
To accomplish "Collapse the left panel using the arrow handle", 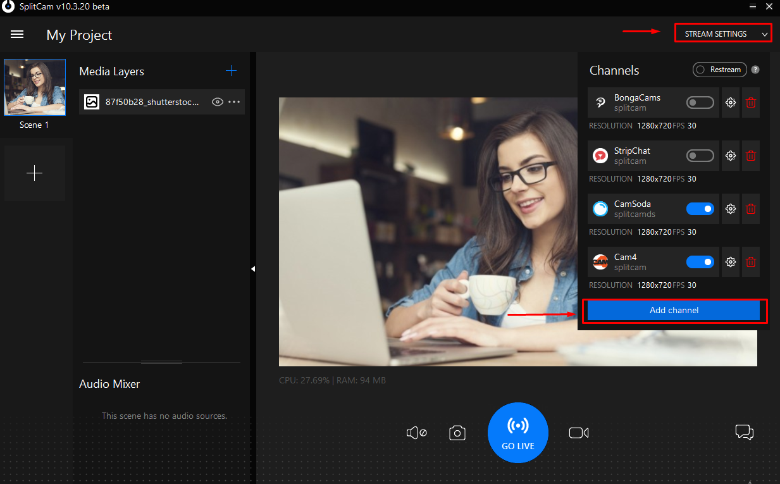I will (x=253, y=269).
